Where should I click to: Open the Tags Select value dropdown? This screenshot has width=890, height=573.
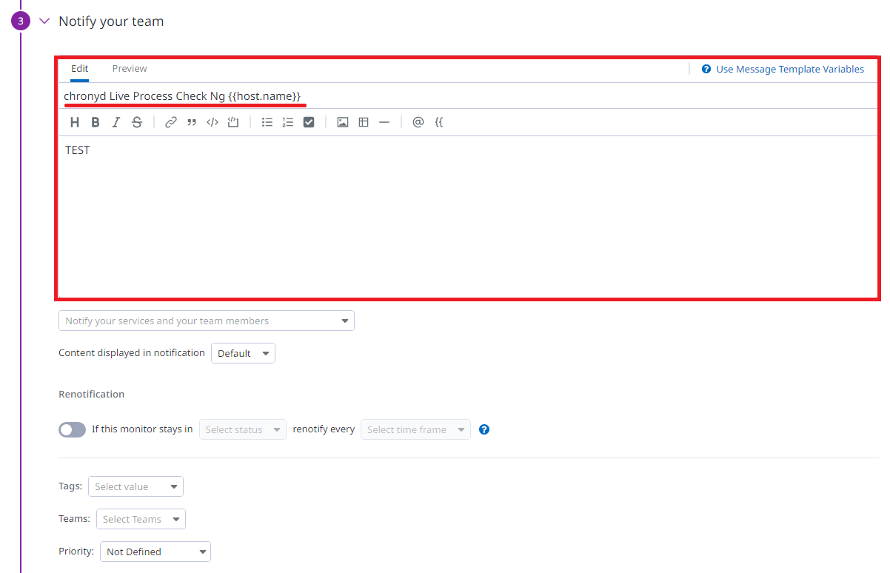[x=135, y=486]
